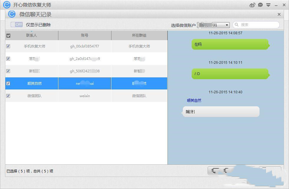Click the sender name 顺其自然 in chat

(194, 100)
